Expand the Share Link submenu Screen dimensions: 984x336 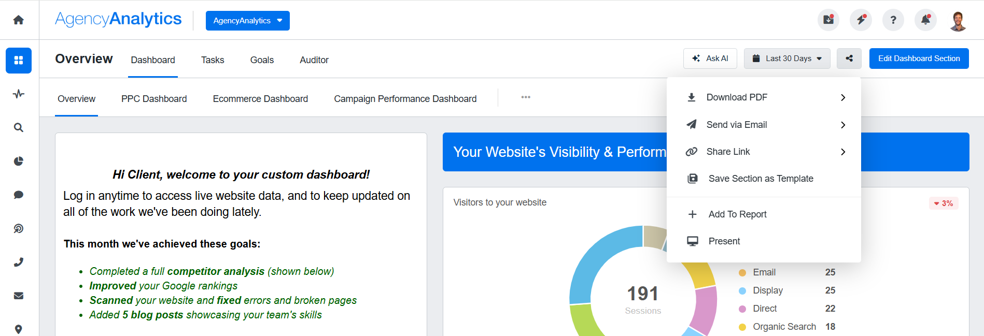(764, 152)
